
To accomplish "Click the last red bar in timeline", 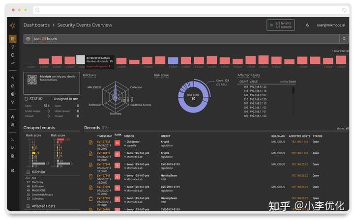I will click(341, 60).
